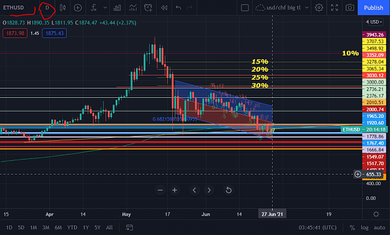Viewport: 390px width, 235px height.
Task: Expand the saved layout dropdown arrow
Action: [x=307, y=7]
